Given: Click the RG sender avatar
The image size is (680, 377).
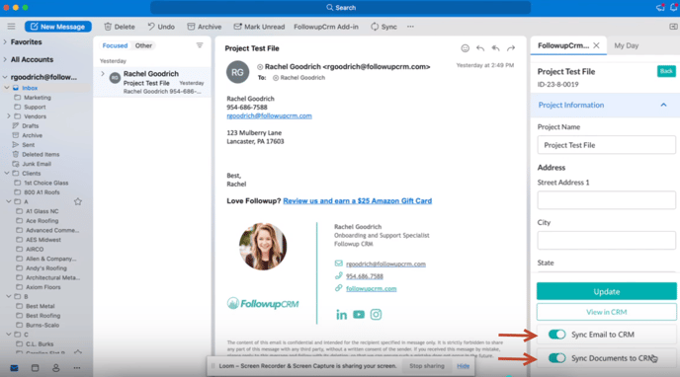Looking at the screenshot, I should 237,72.
